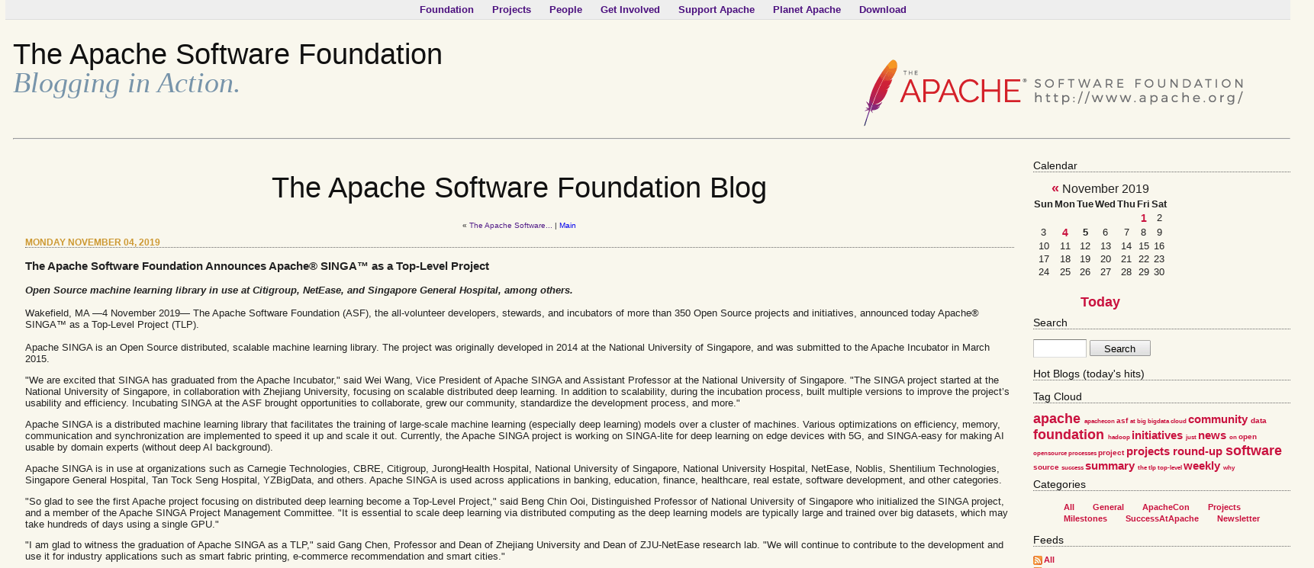The height and width of the screenshot is (568, 1314).
Task: Select November 4 in the calendar
Action: [x=1064, y=233]
